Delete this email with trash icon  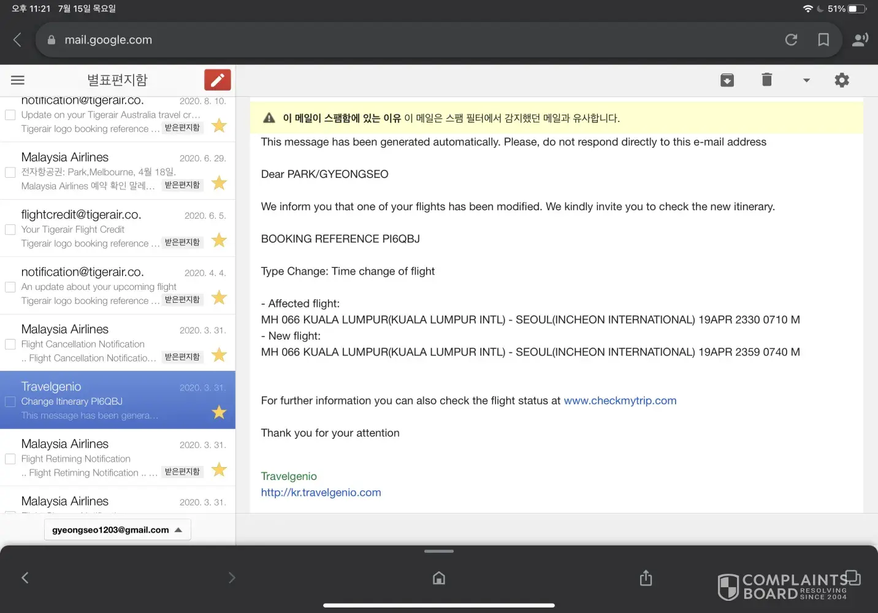coord(766,80)
